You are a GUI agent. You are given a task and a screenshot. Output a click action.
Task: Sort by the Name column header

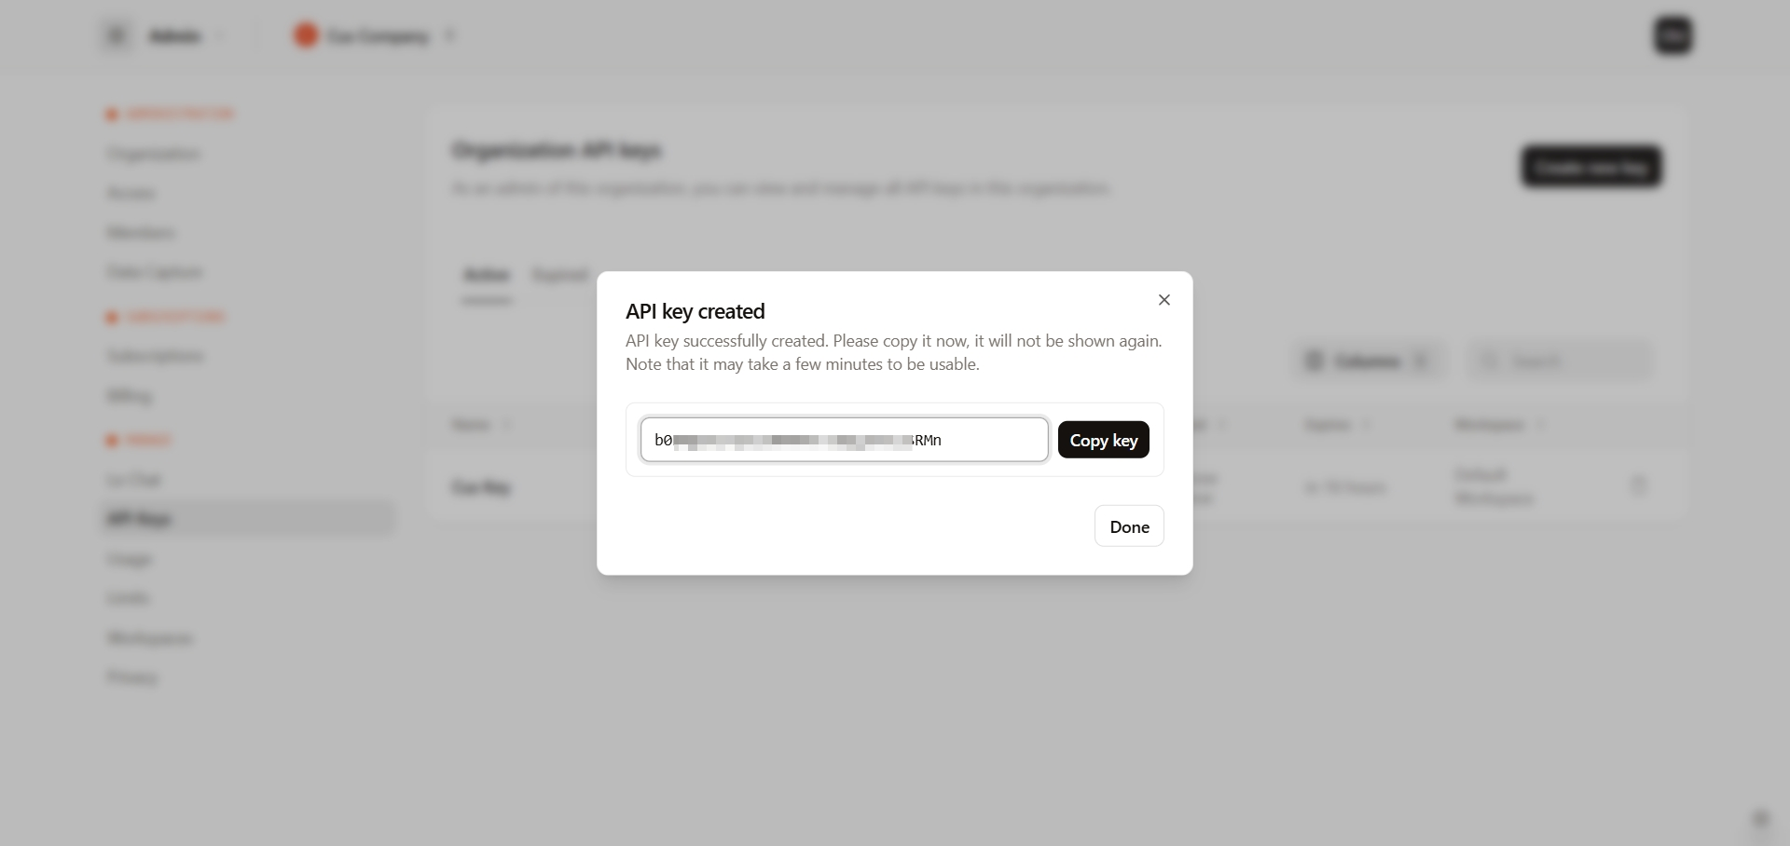472,425
